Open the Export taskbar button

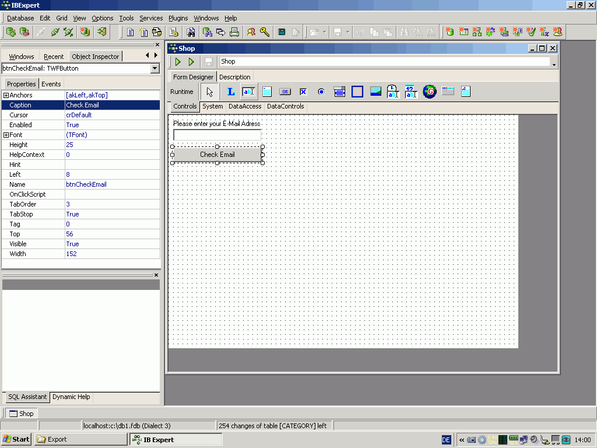(x=80, y=440)
